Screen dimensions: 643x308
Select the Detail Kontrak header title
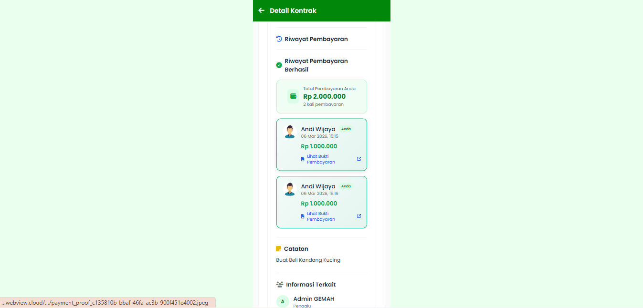[293, 10]
